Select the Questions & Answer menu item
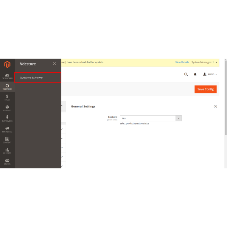 tap(38, 78)
